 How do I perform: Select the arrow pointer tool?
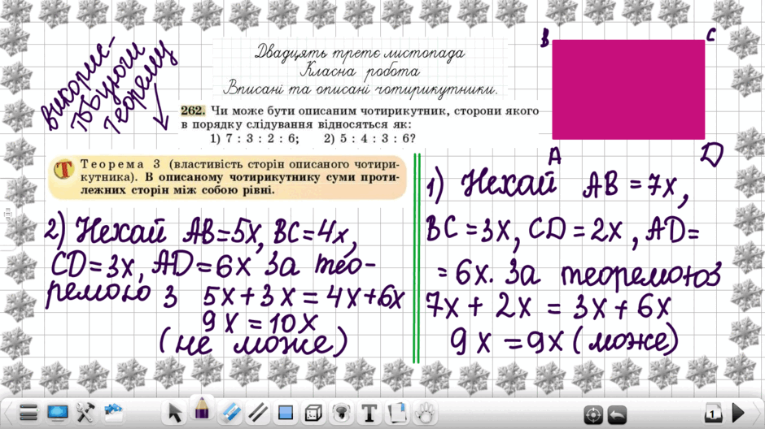tap(174, 413)
